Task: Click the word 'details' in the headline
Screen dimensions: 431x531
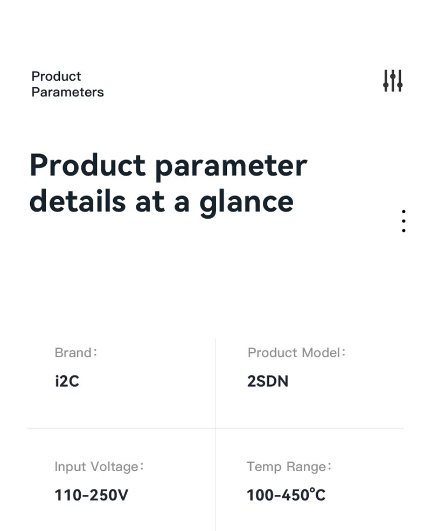Action: click(x=78, y=201)
